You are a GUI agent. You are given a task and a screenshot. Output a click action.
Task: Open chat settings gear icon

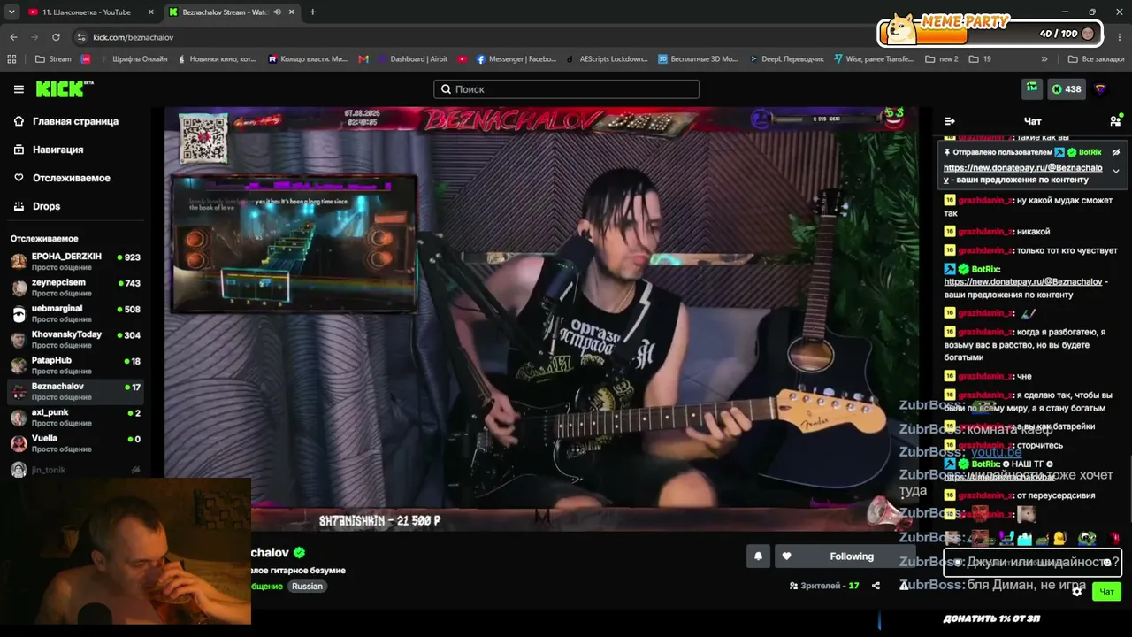pos(1077,591)
